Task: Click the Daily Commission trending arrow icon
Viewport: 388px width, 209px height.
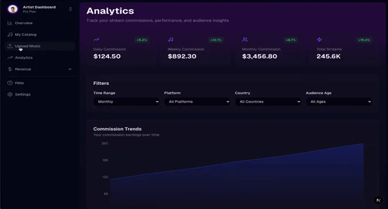Action: 96,39
